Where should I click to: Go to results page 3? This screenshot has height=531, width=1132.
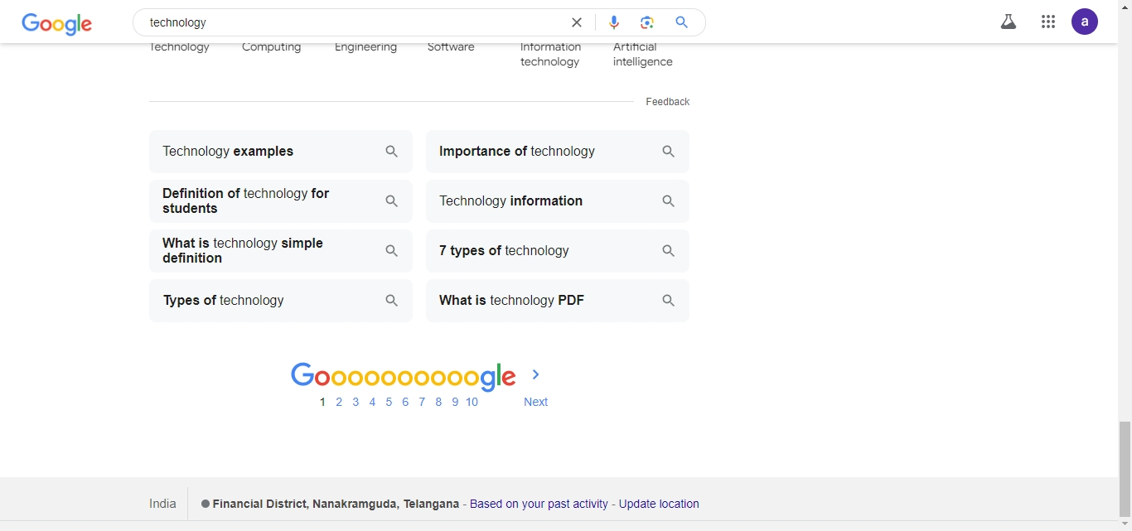click(x=356, y=402)
